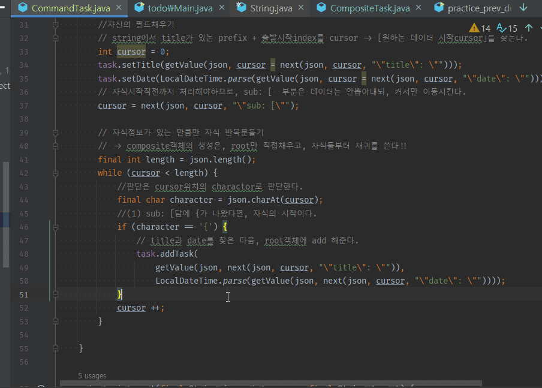
Task: Click 'task.addTask(' on line 48
Action: click(167, 254)
